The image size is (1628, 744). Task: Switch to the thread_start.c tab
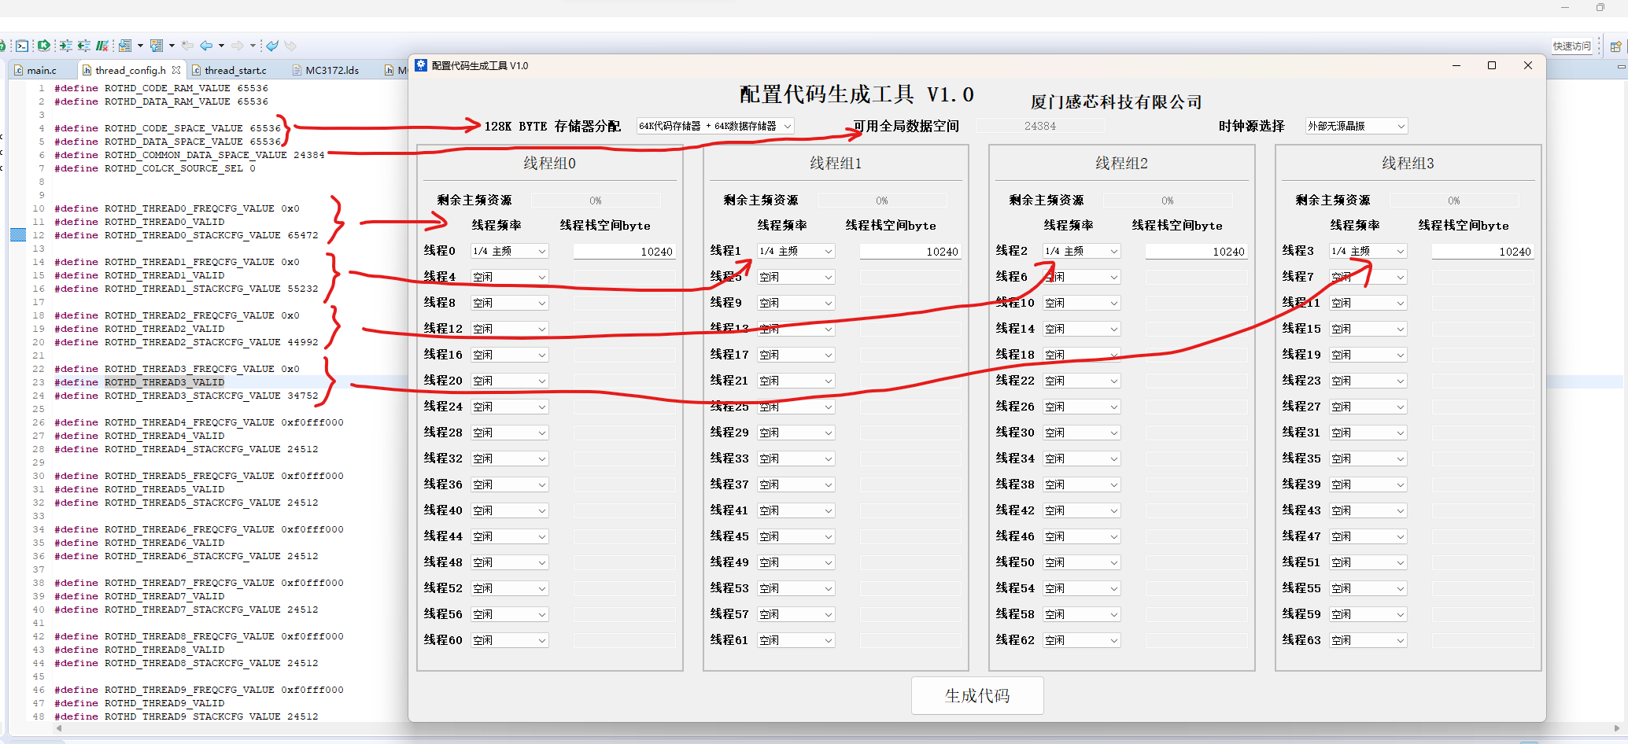click(235, 70)
